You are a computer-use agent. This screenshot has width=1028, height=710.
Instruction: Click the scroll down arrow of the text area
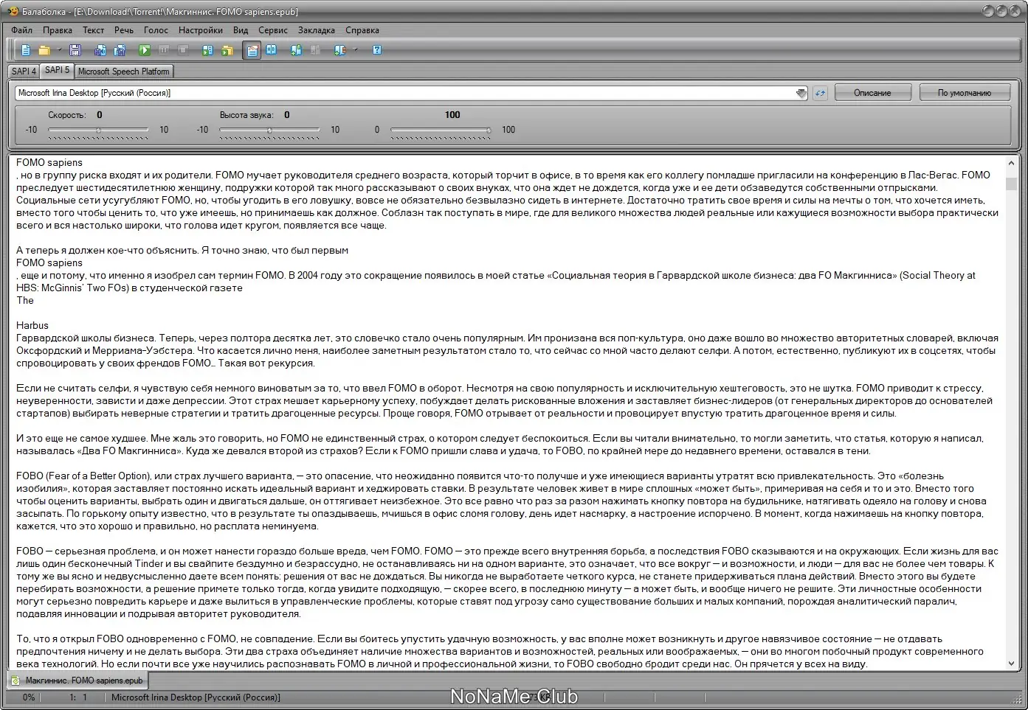(1011, 664)
